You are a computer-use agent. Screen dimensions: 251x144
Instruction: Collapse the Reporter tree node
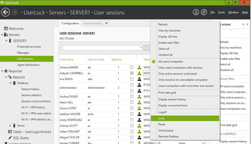pyautogui.click(x=2, y=71)
